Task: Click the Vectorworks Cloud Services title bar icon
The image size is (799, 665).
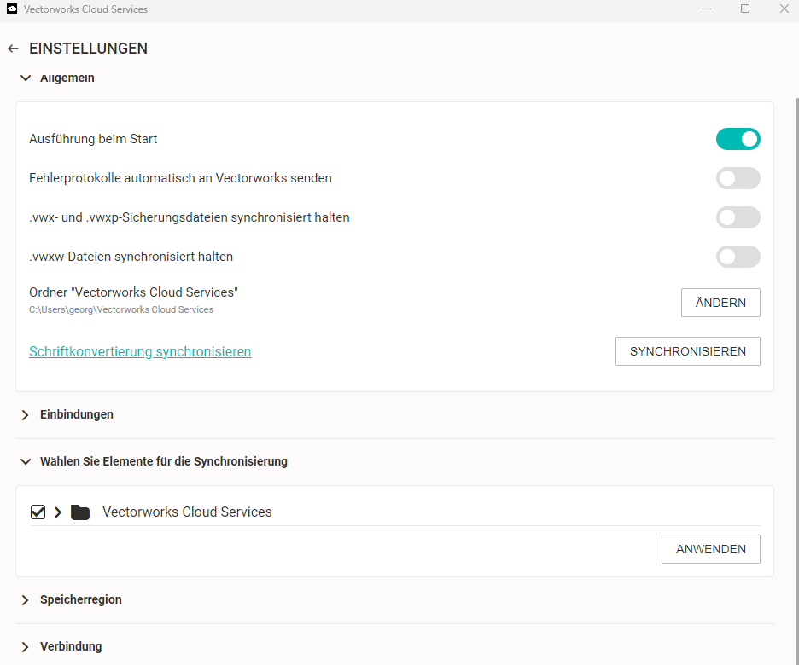Action: (x=12, y=9)
